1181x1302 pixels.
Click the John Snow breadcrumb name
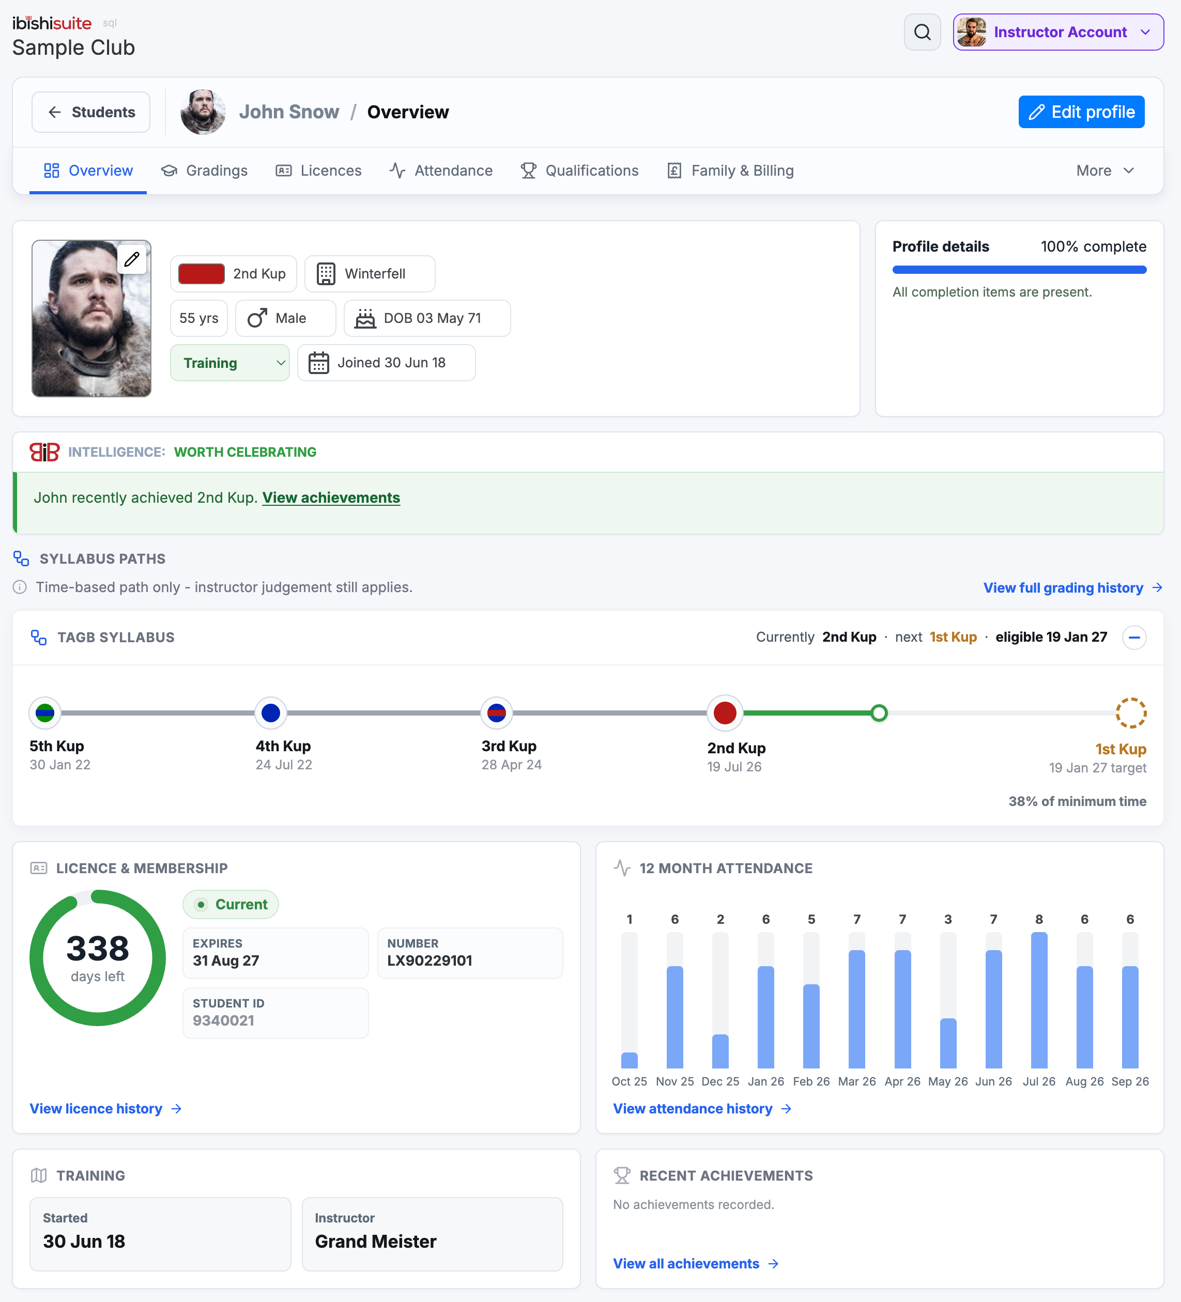[289, 112]
